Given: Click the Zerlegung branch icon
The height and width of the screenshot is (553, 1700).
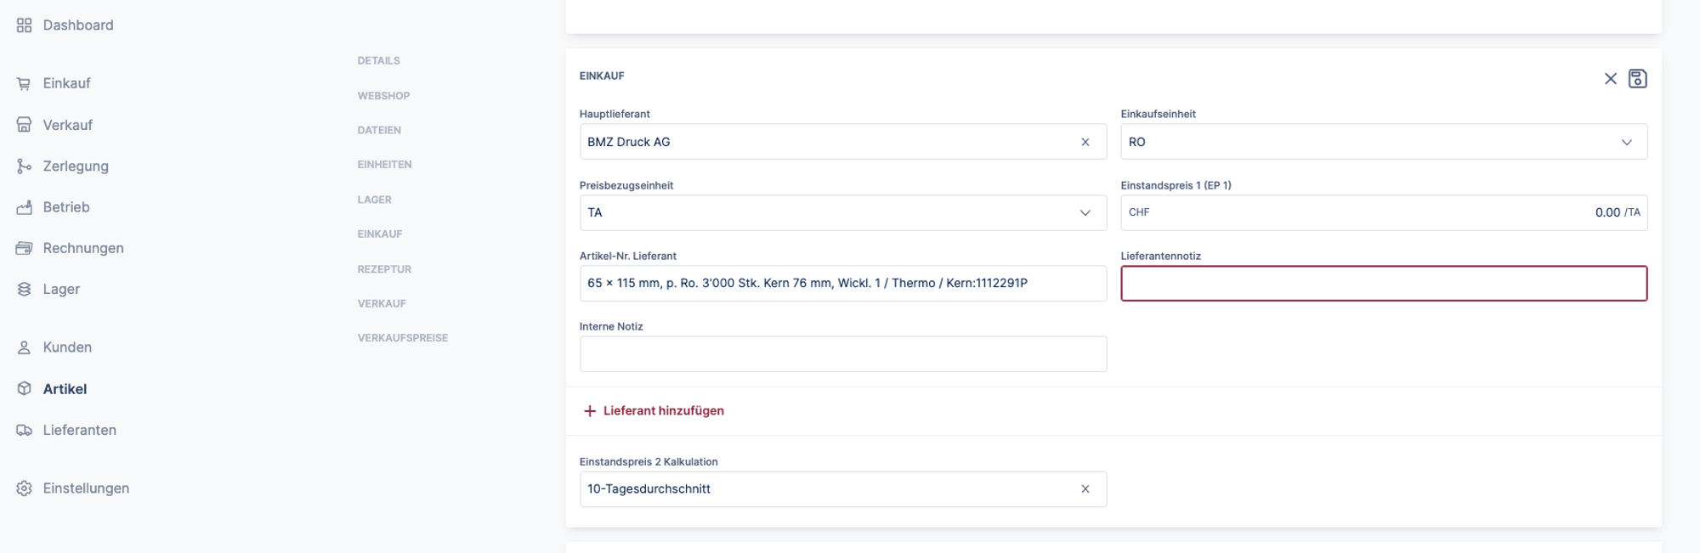Looking at the screenshot, I should 24,166.
